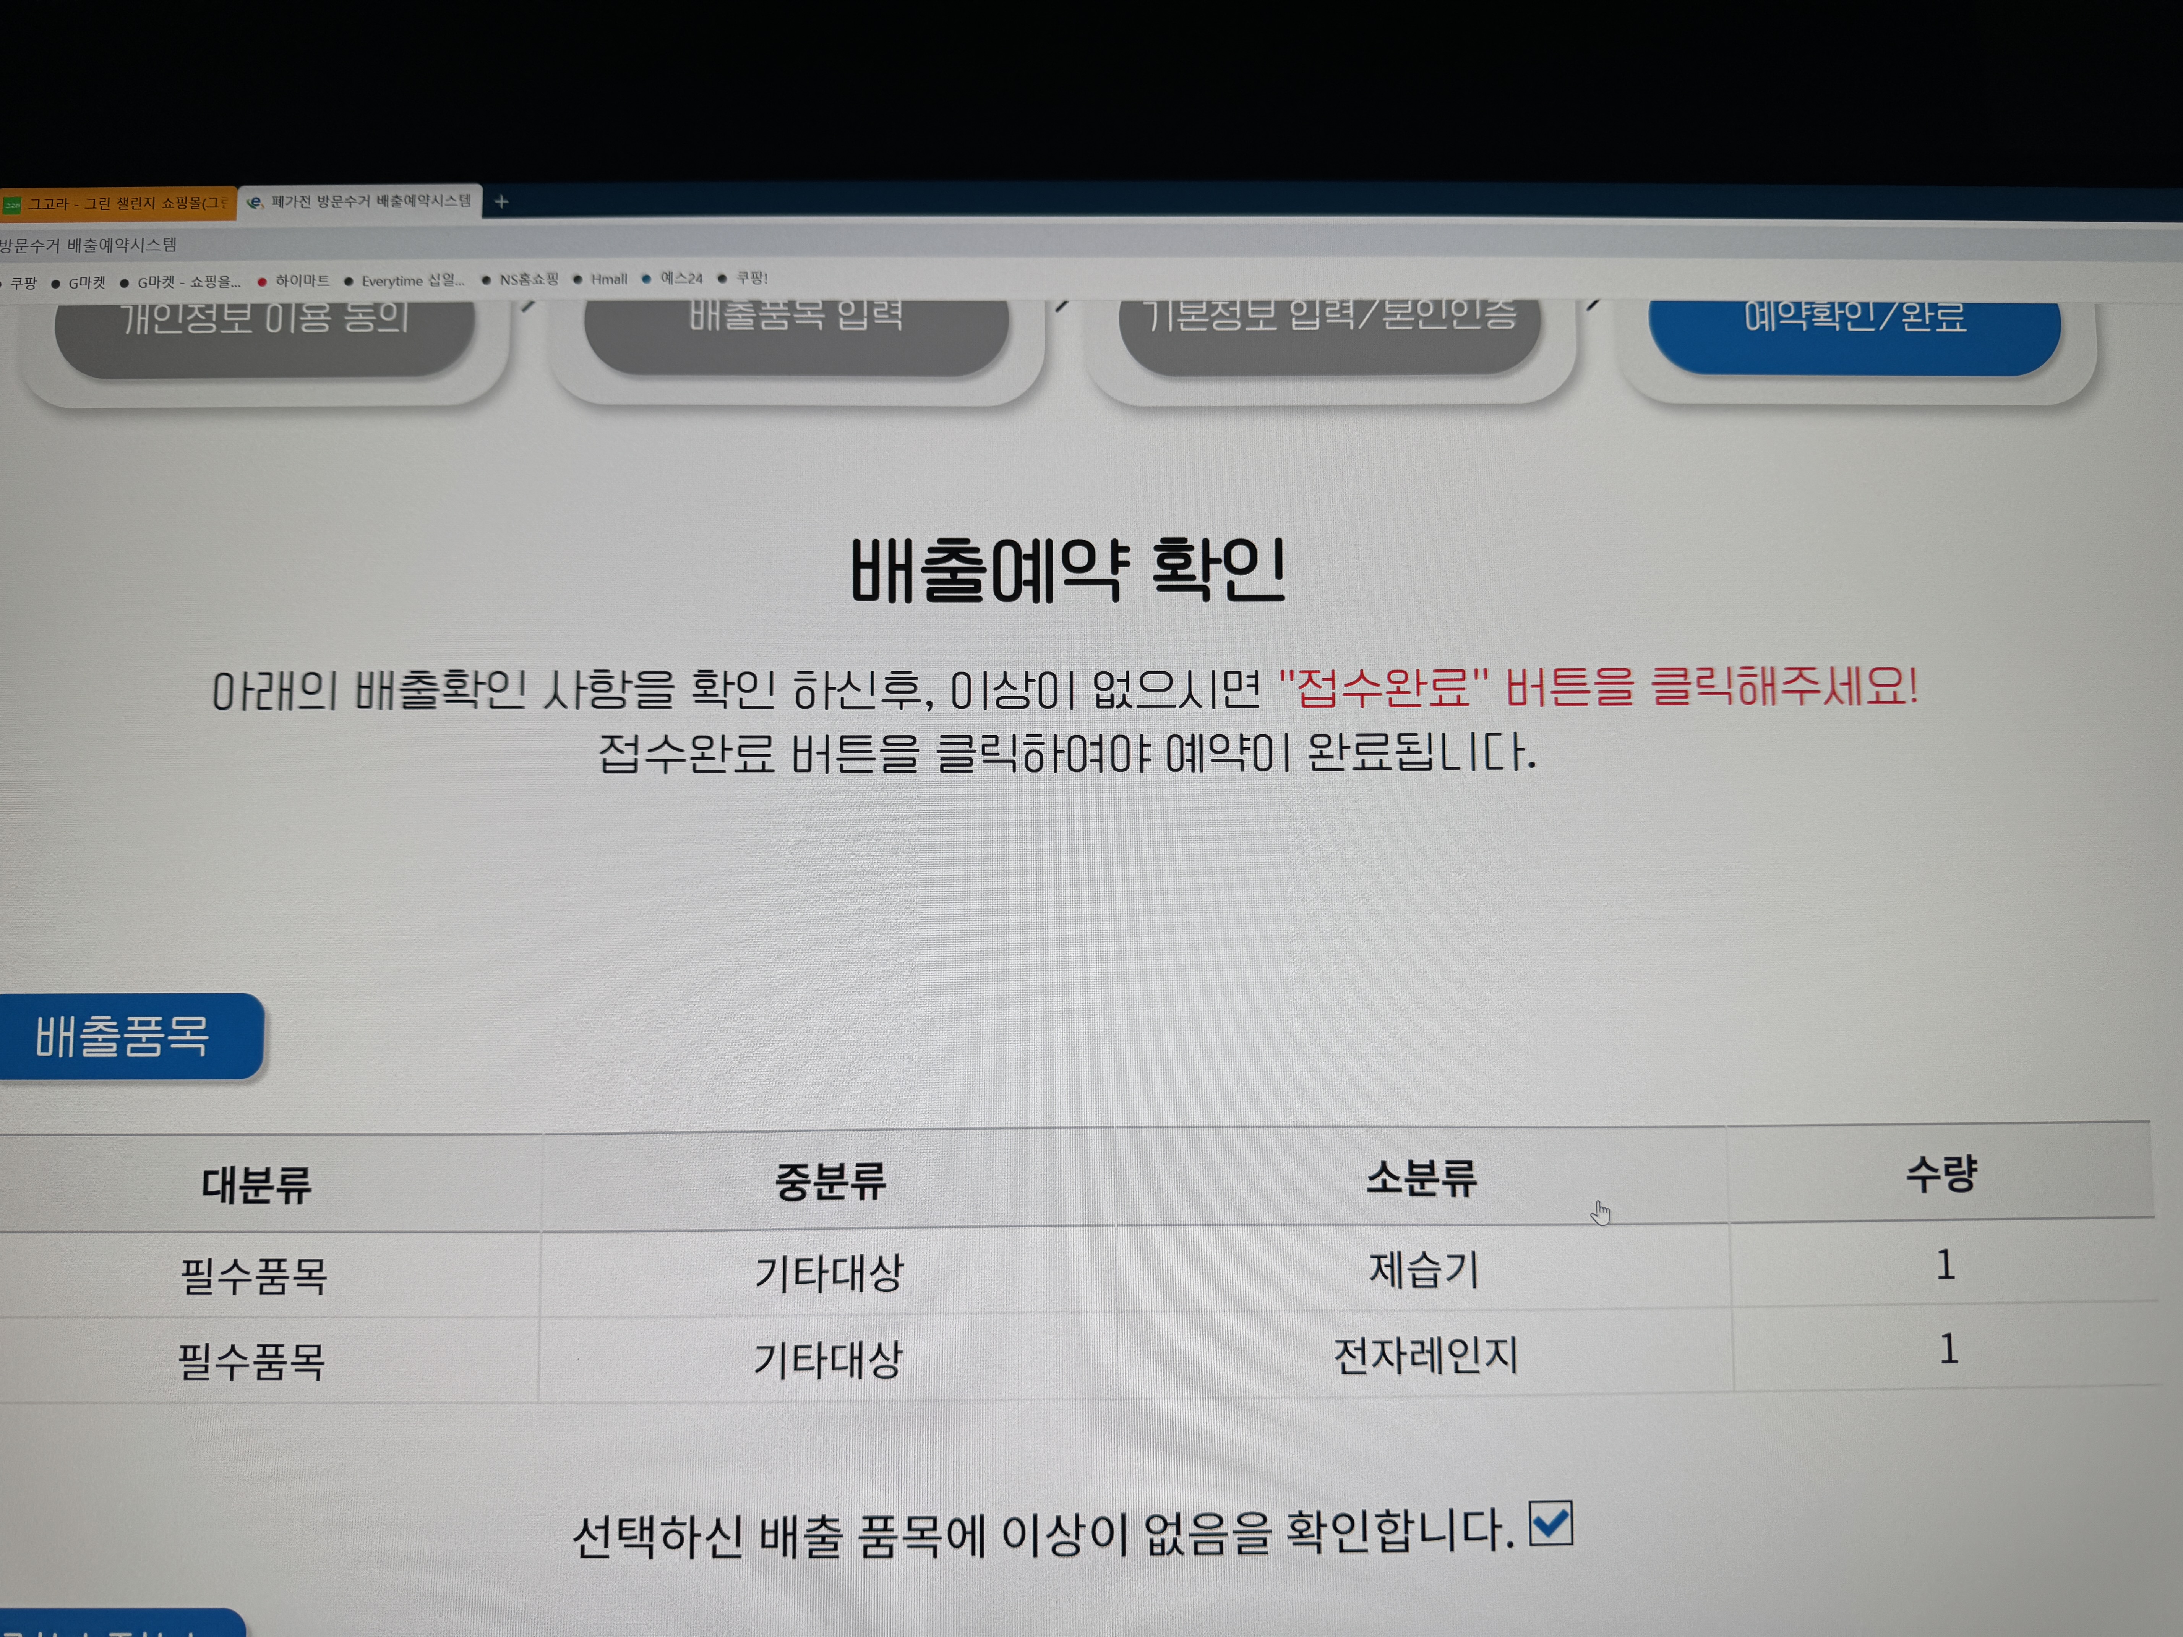
Task: Open the NS홈쇼핑 bookmark
Action: [528, 279]
